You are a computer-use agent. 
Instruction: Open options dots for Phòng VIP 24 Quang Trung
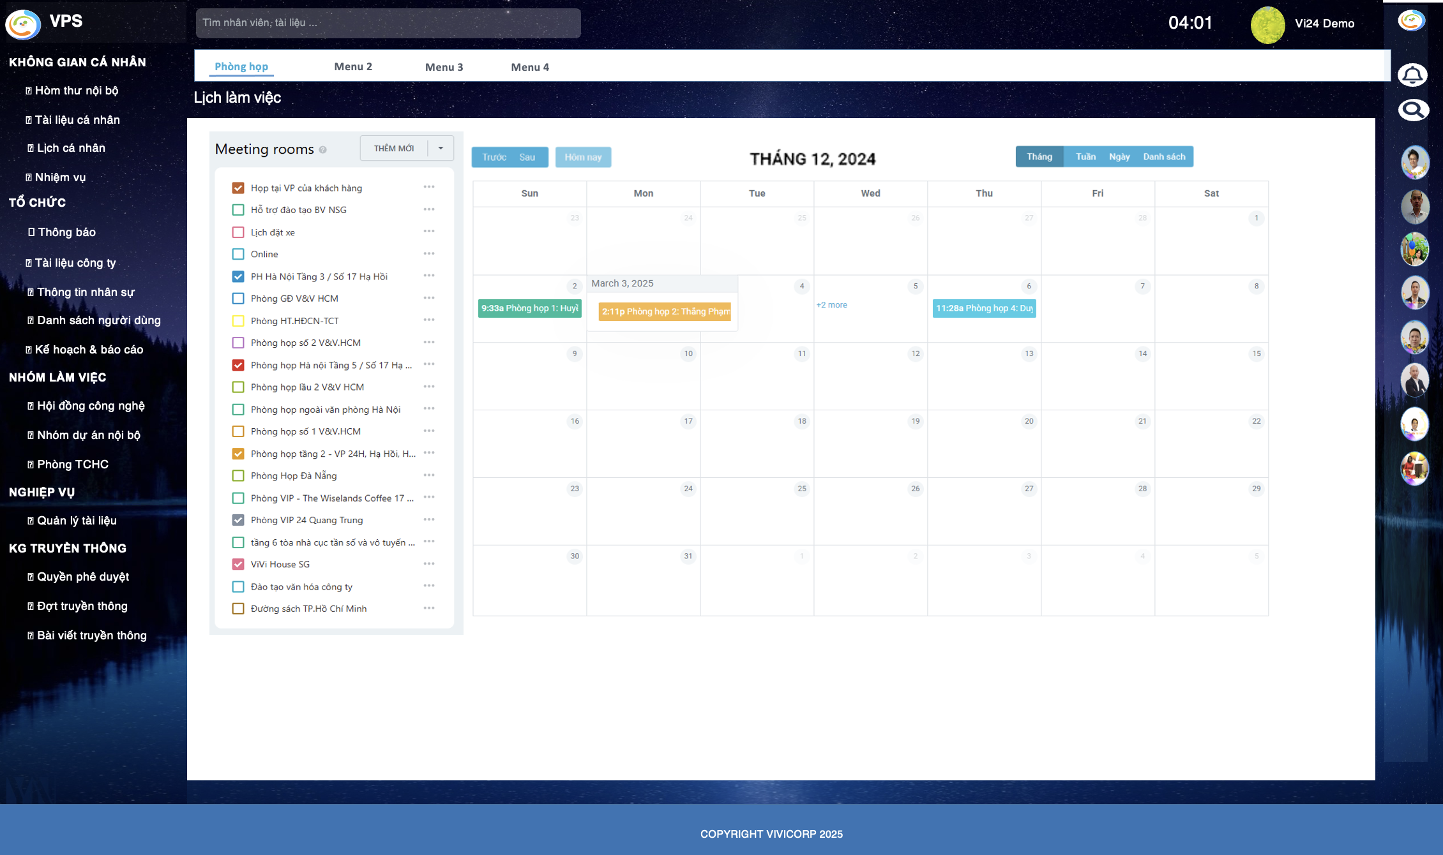click(x=429, y=519)
